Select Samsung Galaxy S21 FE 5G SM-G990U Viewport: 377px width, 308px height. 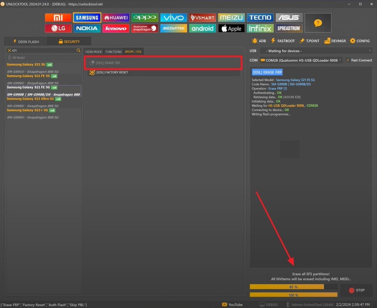[x=44, y=80]
